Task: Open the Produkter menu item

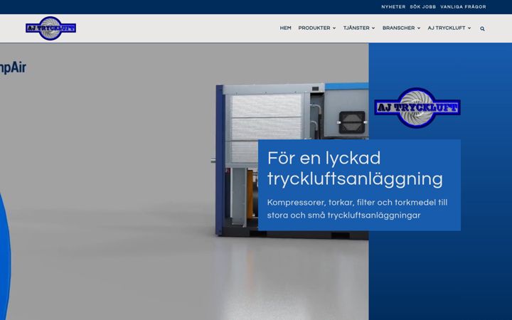Action: 314,28
